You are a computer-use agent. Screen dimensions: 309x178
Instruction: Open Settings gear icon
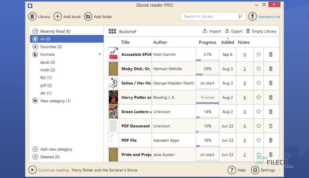pos(255,170)
